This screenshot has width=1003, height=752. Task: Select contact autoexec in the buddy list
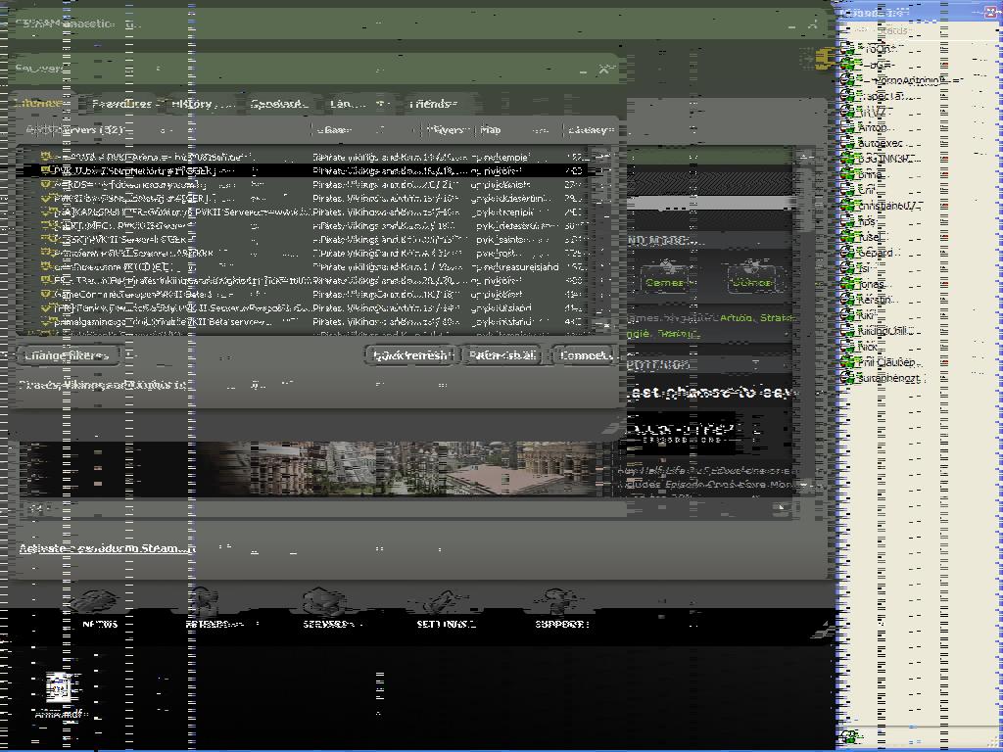[x=882, y=143]
